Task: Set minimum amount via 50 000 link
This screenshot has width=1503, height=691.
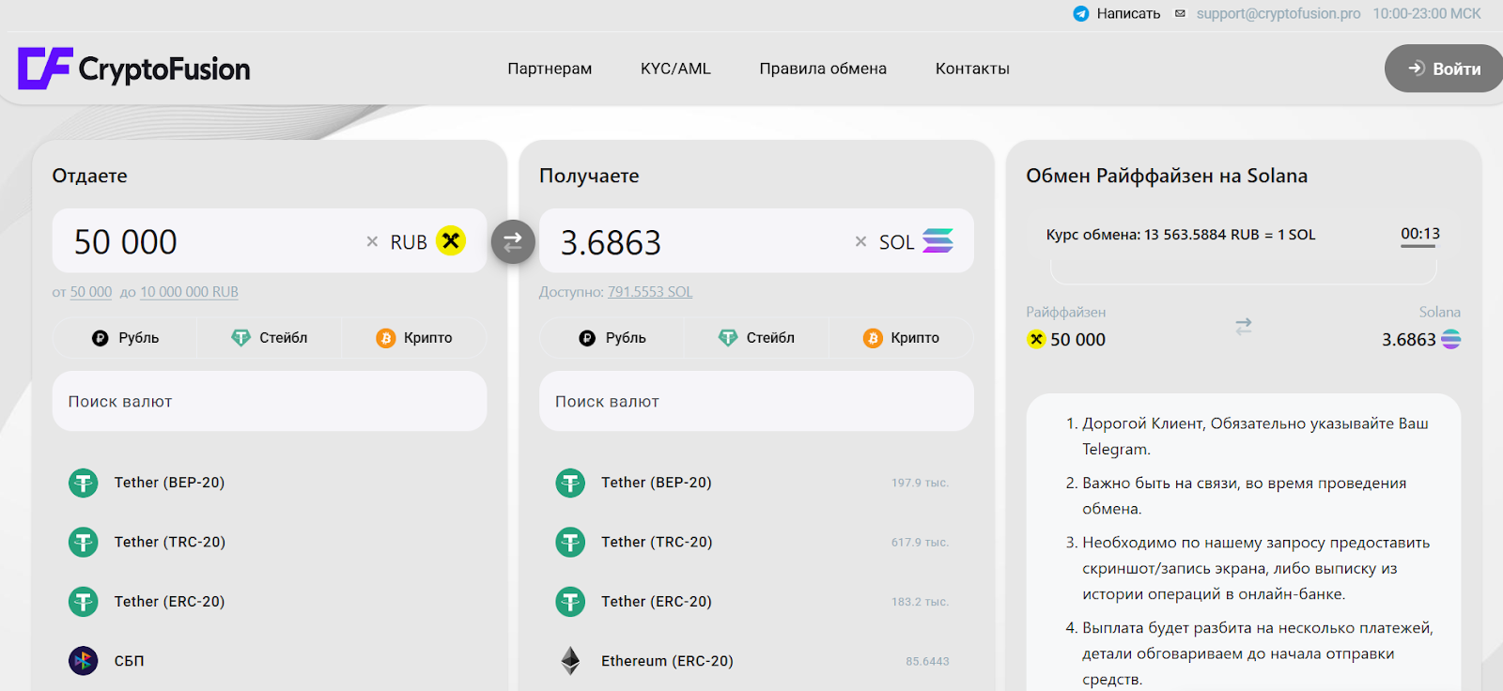Action: point(91,292)
